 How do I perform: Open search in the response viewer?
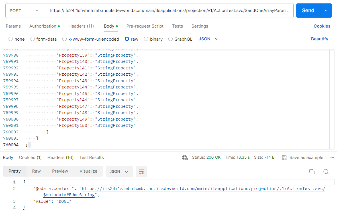pyautogui.click(x=326, y=172)
